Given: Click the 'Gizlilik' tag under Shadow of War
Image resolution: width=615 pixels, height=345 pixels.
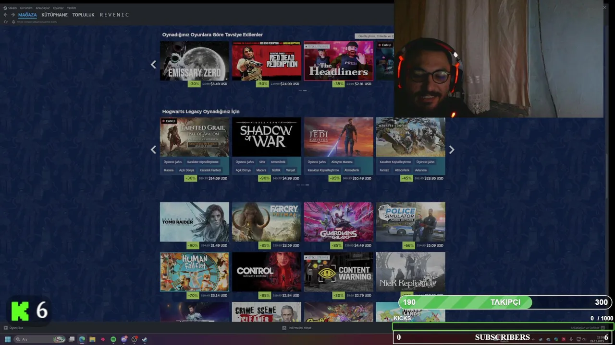Looking at the screenshot, I should pyautogui.click(x=276, y=170).
